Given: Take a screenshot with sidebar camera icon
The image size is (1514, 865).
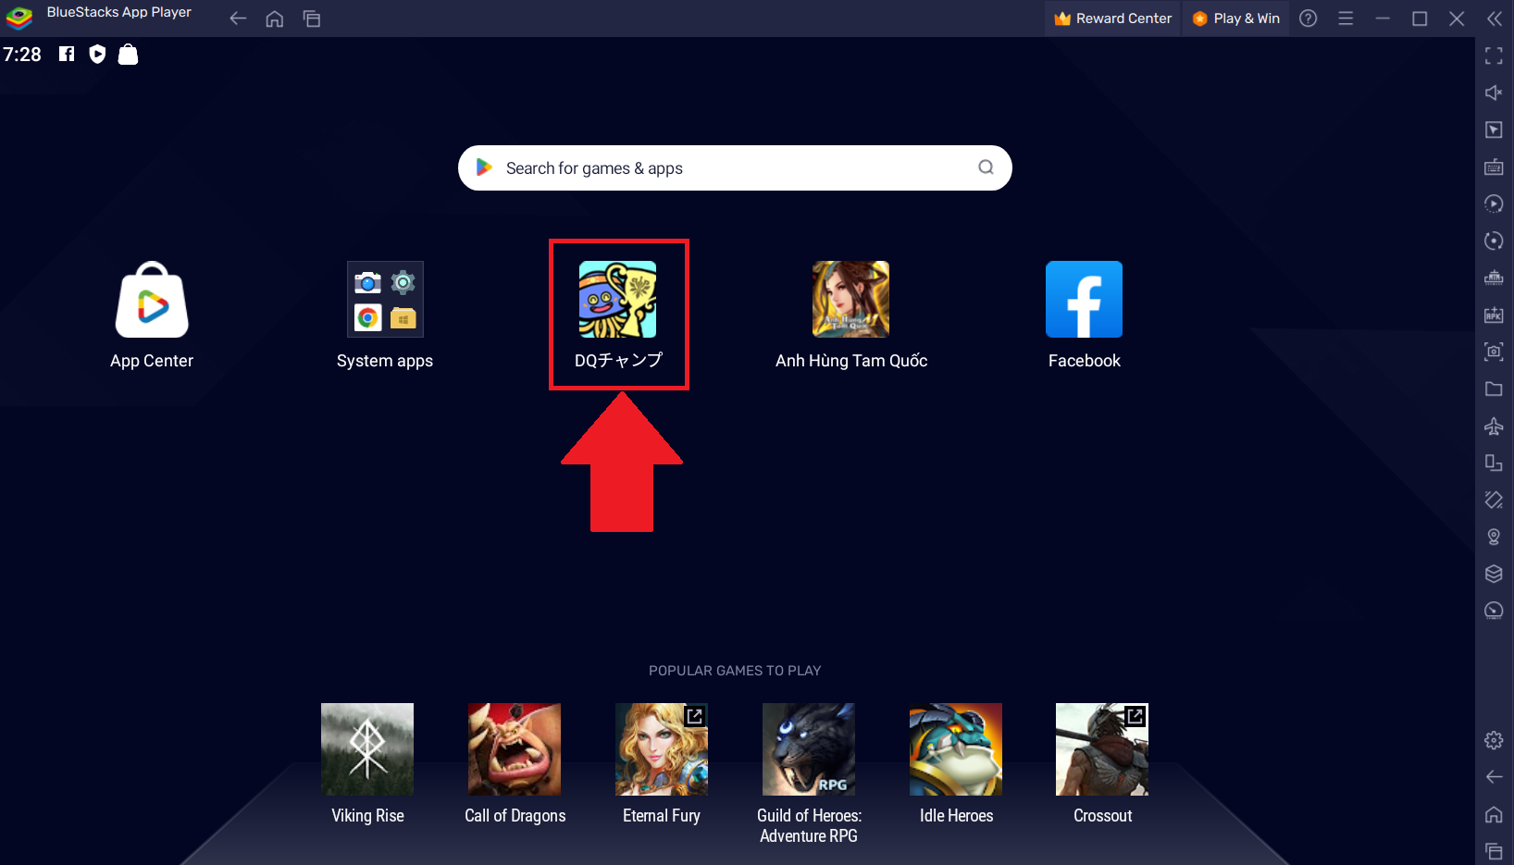Looking at the screenshot, I should pos(1494,352).
